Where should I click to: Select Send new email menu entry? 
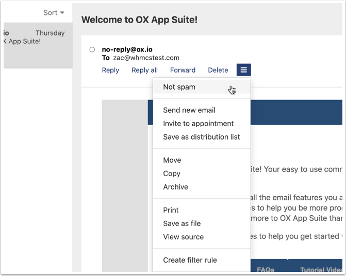(202, 110)
